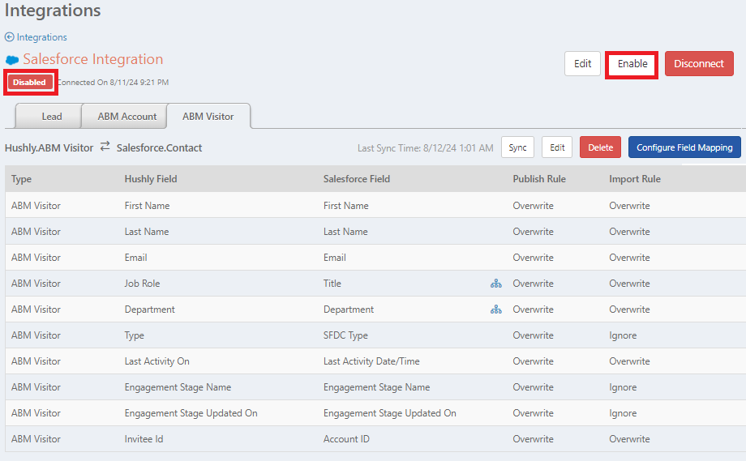Click the mapping hierarchy icon in Department row
Viewport: 746px width, 461px height.
[x=495, y=309]
